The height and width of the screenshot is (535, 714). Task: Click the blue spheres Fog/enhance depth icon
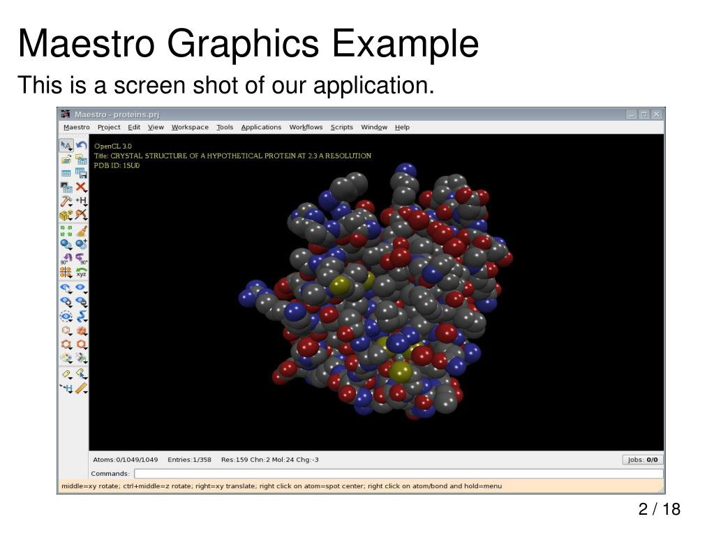[x=66, y=245]
